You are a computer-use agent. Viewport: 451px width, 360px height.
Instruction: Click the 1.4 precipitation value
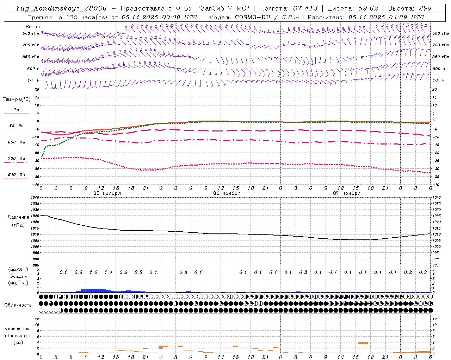pos(108,272)
